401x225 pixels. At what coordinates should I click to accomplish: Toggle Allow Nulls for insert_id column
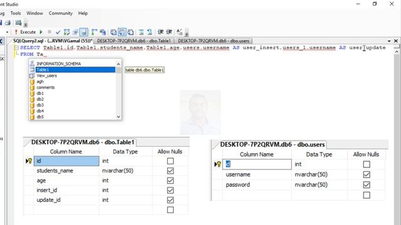[x=170, y=190]
